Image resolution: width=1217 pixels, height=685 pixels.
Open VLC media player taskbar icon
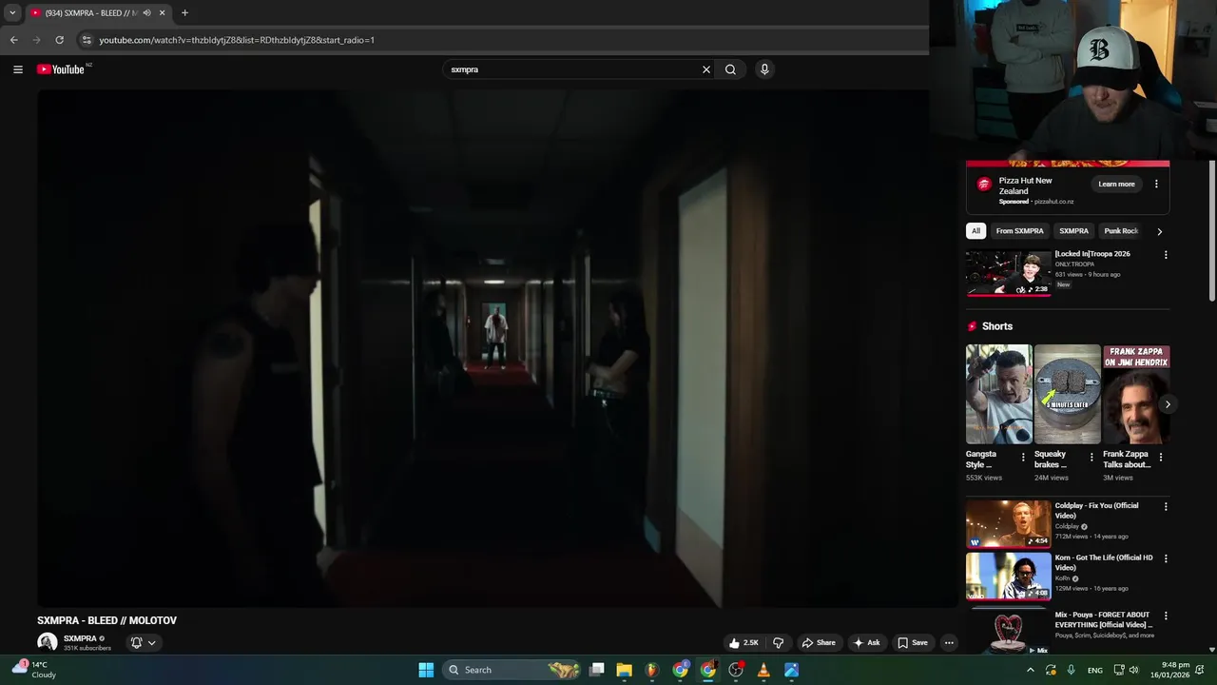(x=763, y=670)
